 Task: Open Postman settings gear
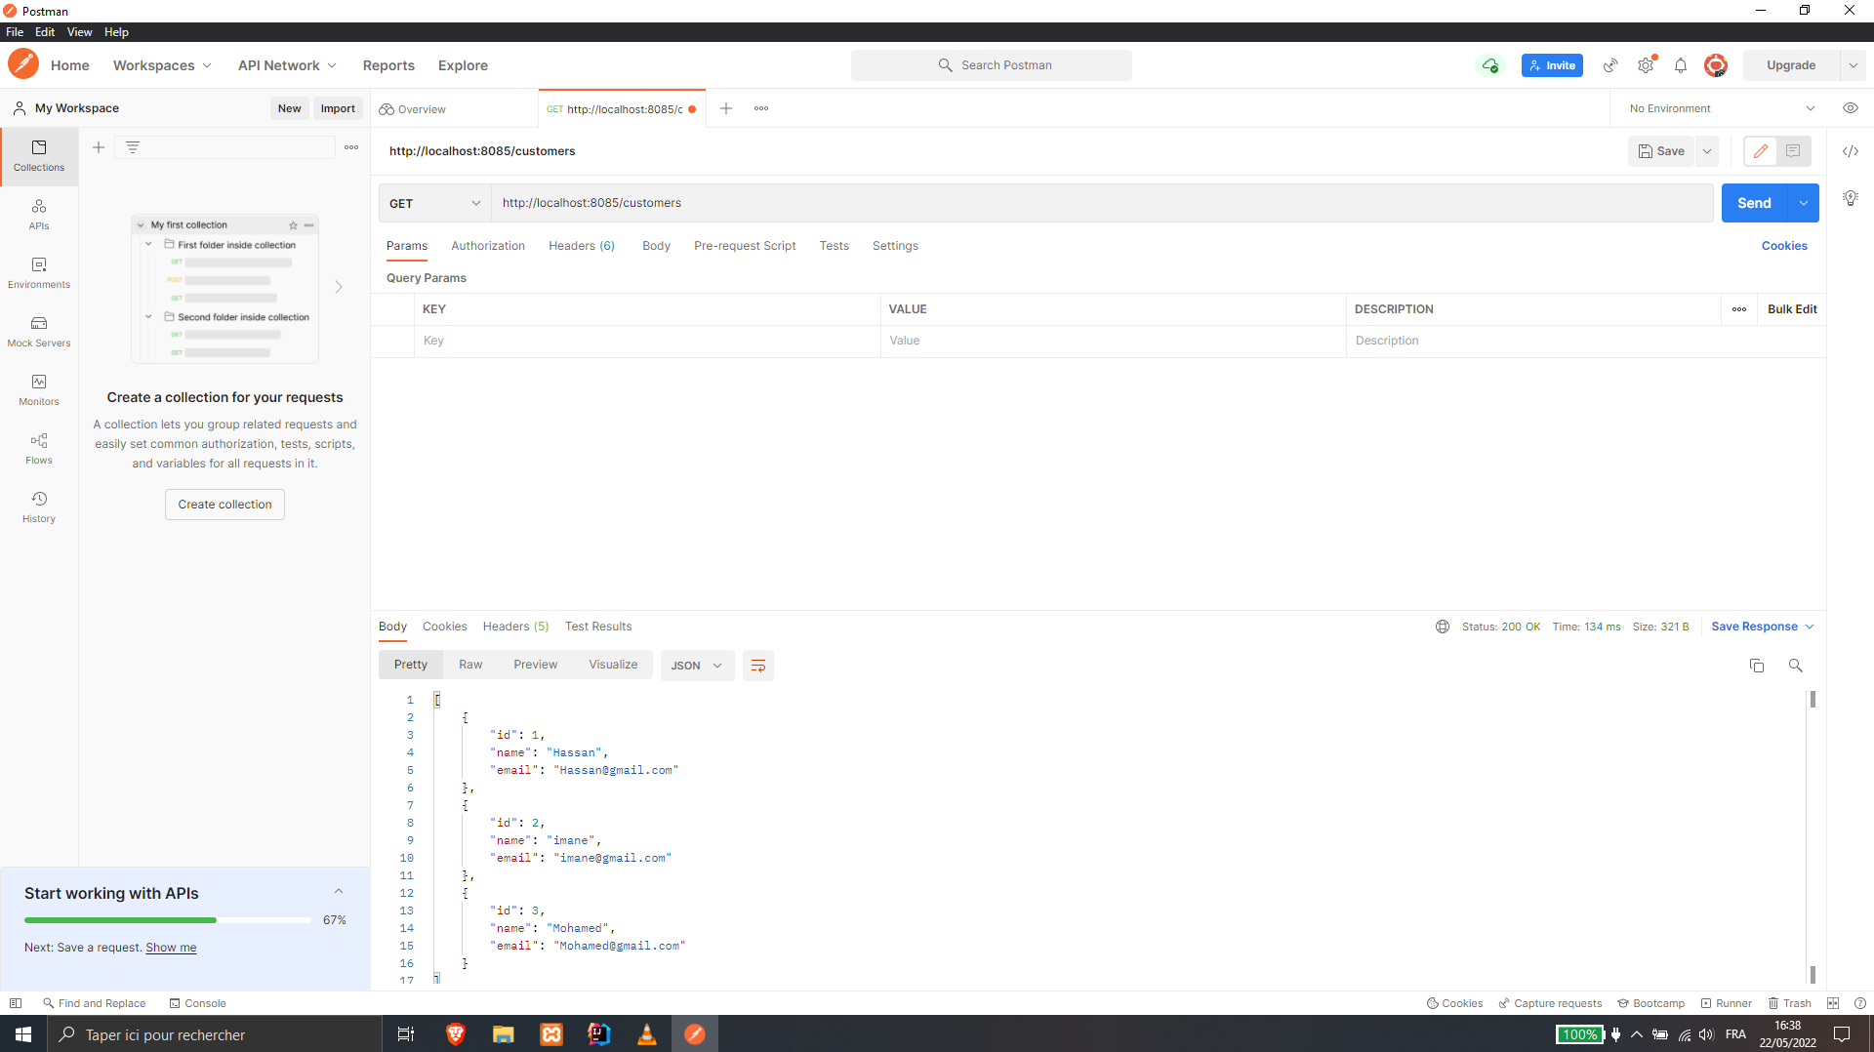(1646, 64)
